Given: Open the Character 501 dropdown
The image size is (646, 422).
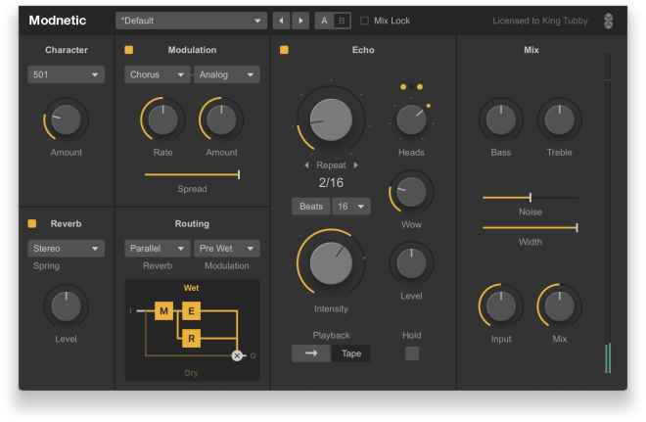Looking at the screenshot, I should coord(66,74).
